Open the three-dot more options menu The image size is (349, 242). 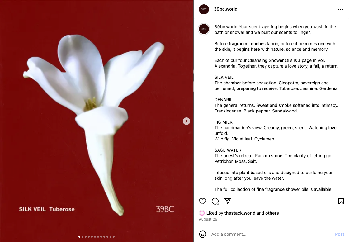340,9
